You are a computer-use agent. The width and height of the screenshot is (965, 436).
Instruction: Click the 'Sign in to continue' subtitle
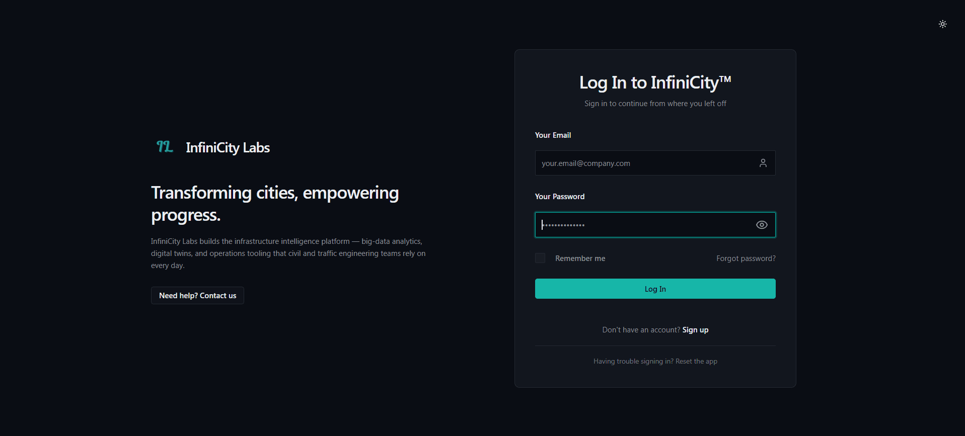click(655, 104)
